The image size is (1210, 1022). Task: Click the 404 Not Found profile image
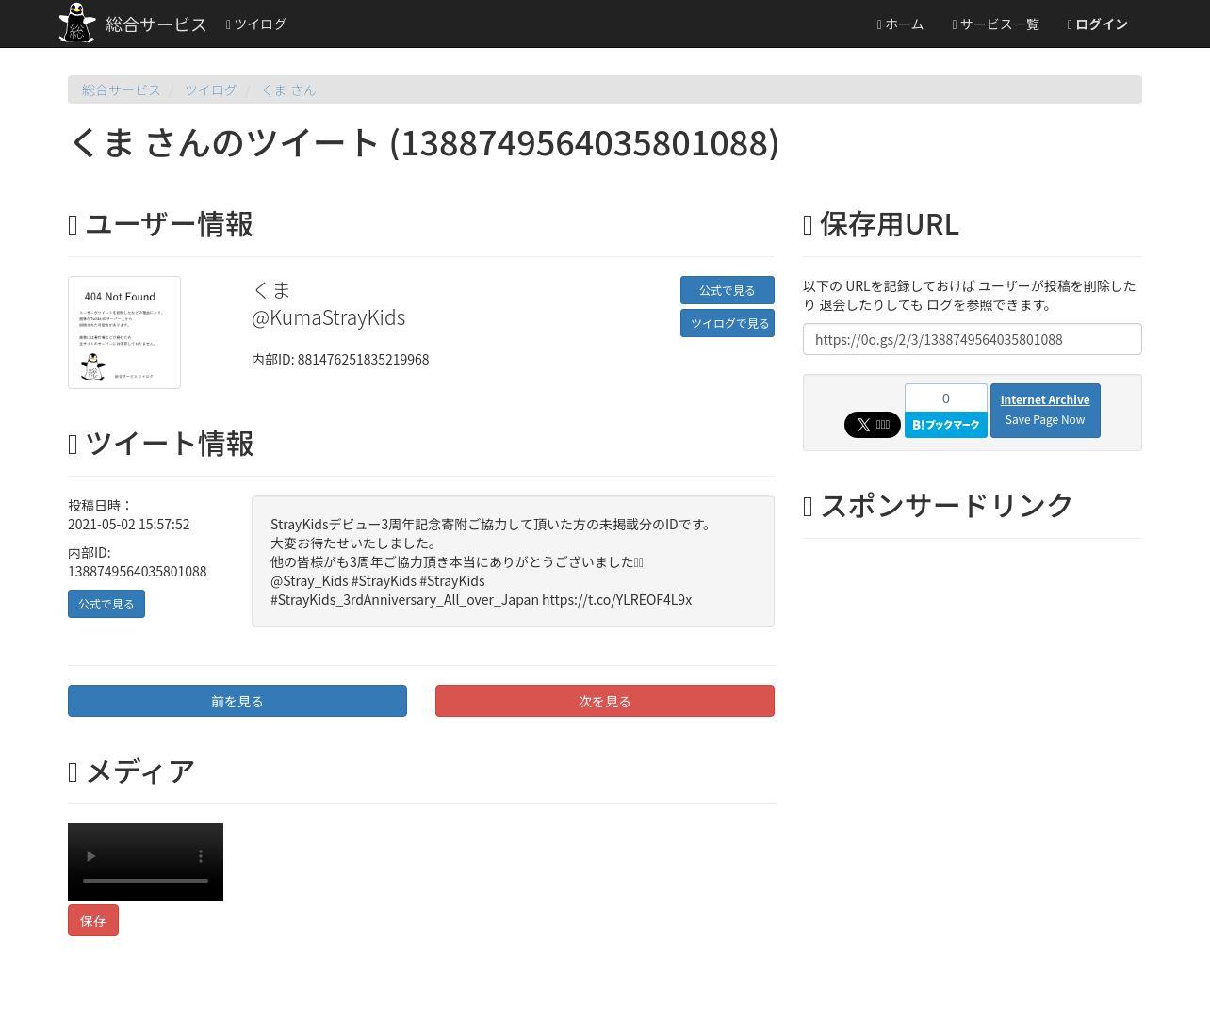[124, 333]
